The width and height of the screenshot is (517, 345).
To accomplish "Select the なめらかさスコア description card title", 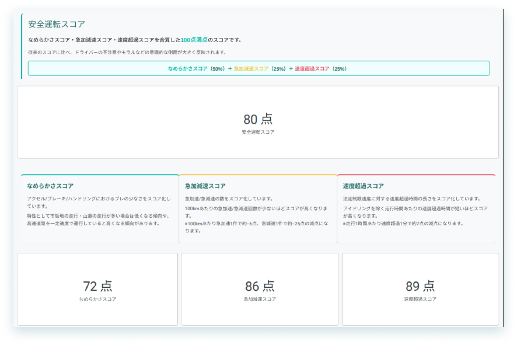I will click(x=50, y=186).
